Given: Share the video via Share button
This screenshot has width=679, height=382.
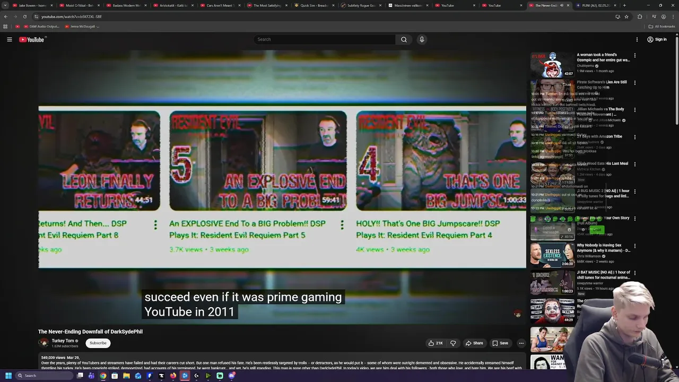Looking at the screenshot, I should (474, 343).
